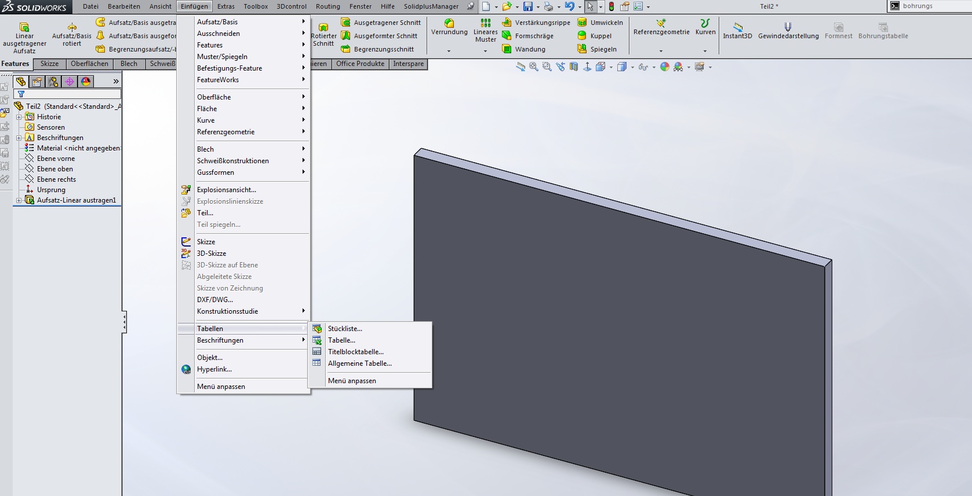Open the Verrundung dropdown arrow
Viewport: 972px width, 496px height.
449,52
